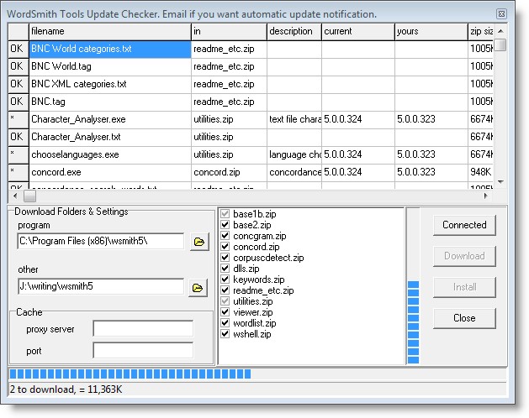This screenshot has height=418, width=529.
Task: Click the Close button
Action: 464,318
